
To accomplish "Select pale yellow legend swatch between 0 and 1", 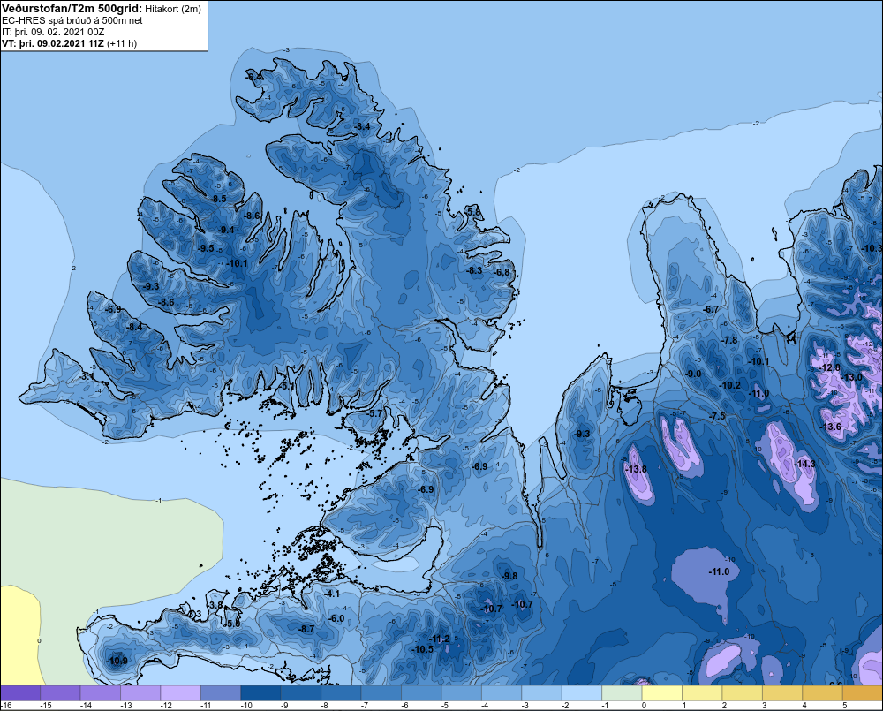I will tap(662, 693).
